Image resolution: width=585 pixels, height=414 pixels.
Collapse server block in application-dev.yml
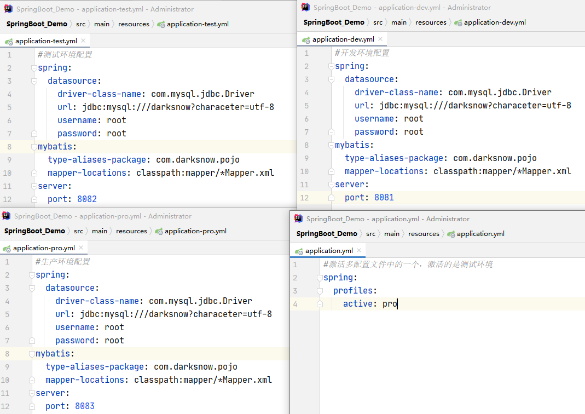[331, 185]
